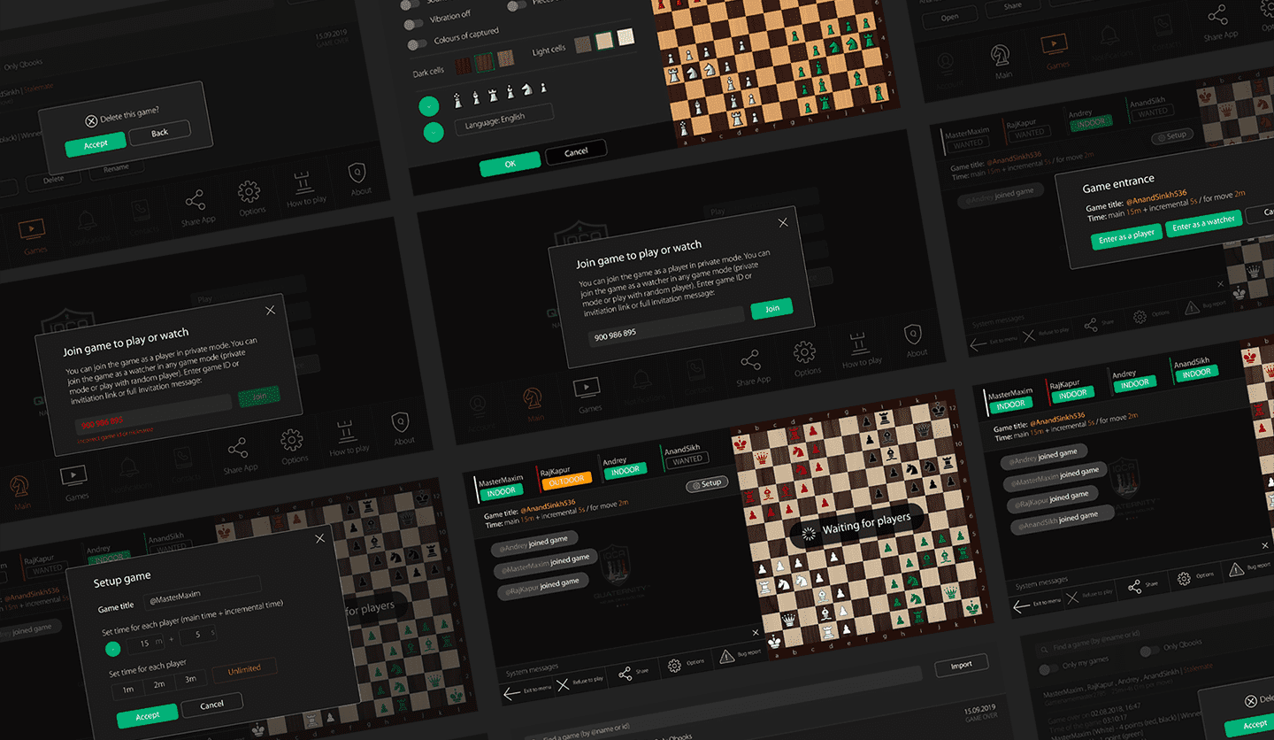Screen dimensions: 1274x740
Task: Expand green dropdown beside chess piece set preview
Action: pos(428,106)
